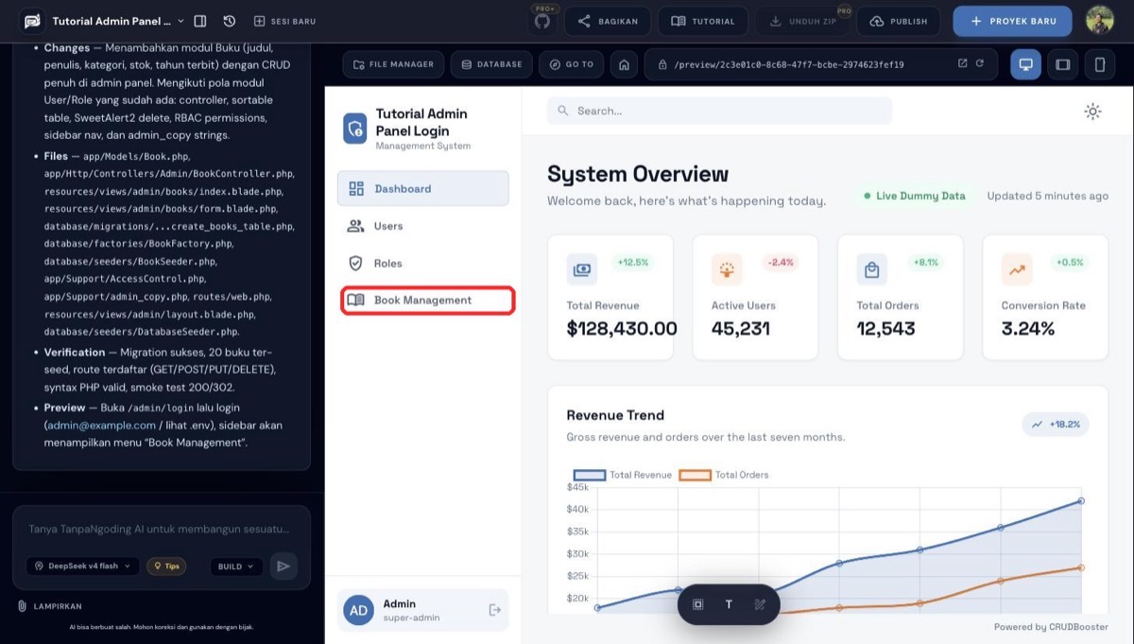Click the Updated 5 minutes ago text

[1048, 196]
